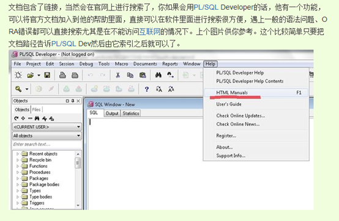Image resolution: width=339 pixels, height=221 pixels.
Task: Open the All objects filter dropdown
Action: (47, 136)
